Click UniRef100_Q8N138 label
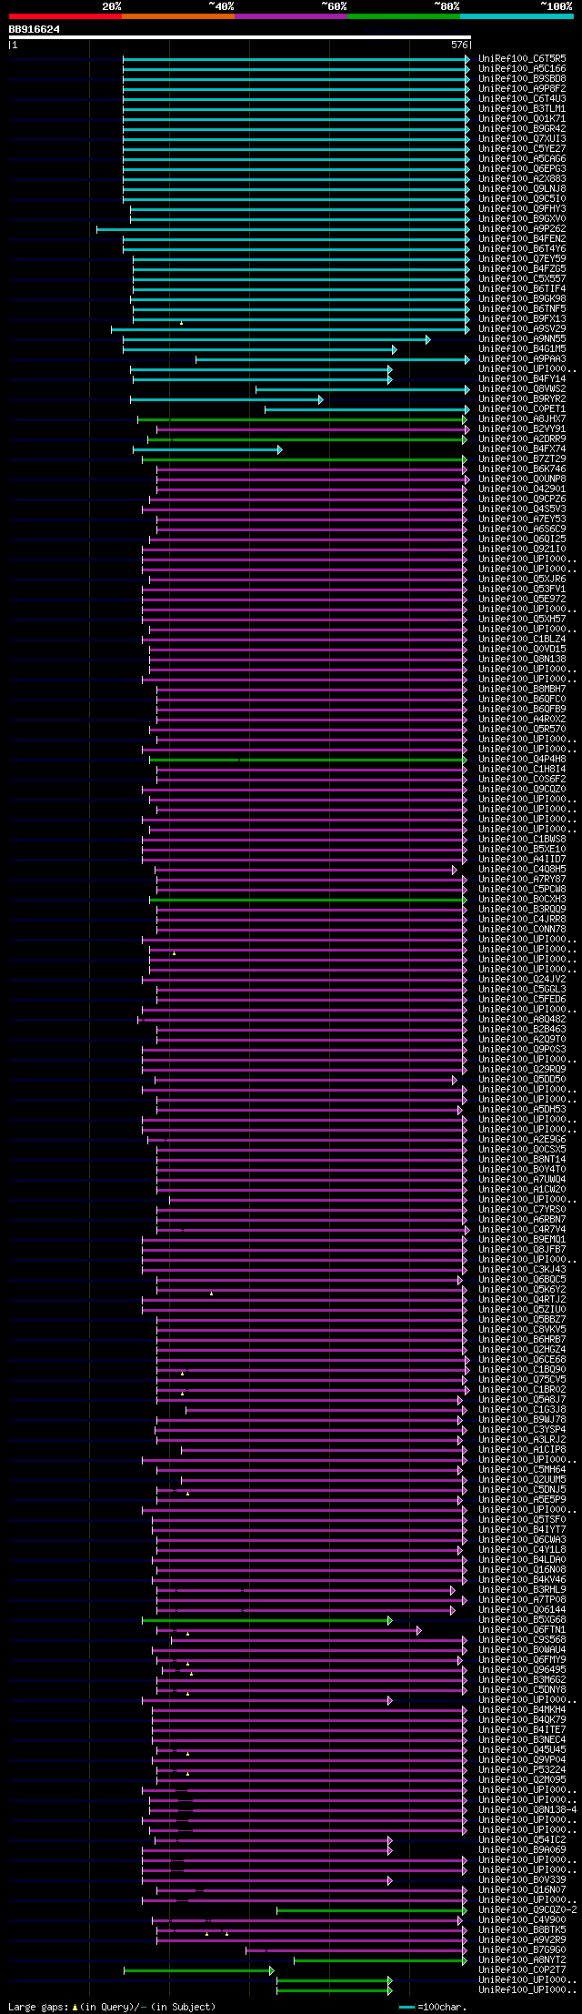 pos(522,659)
